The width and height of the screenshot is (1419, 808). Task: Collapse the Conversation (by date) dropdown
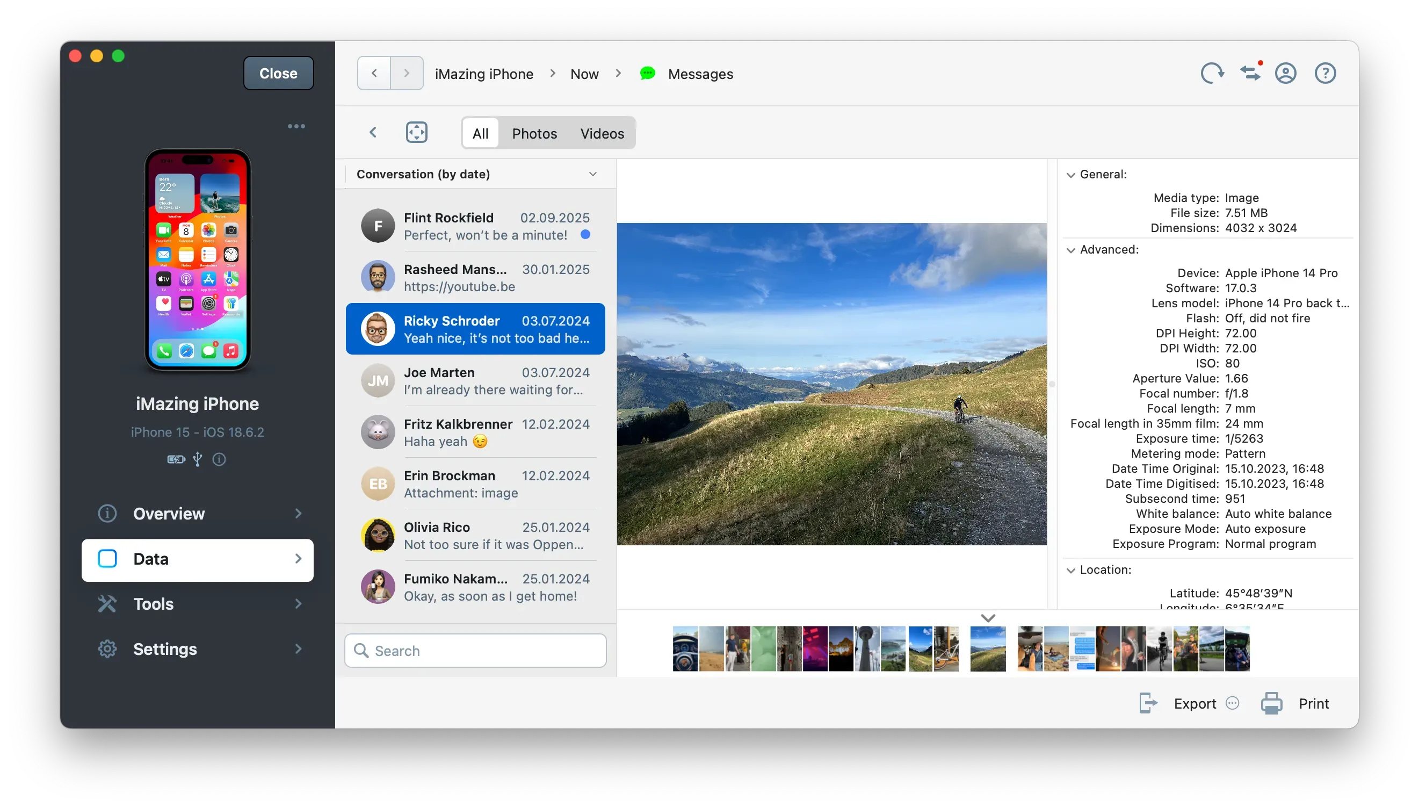(x=592, y=174)
